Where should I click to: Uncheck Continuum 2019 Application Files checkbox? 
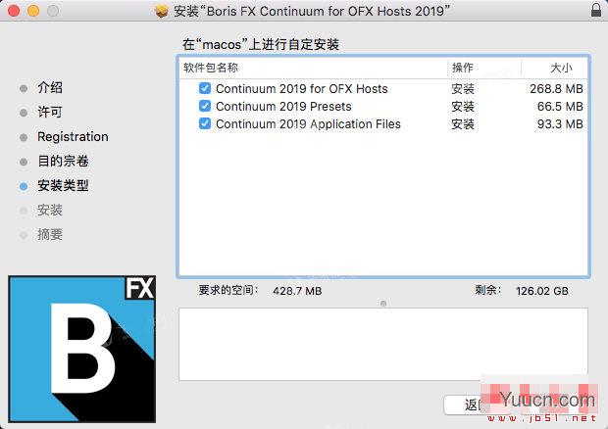click(205, 123)
